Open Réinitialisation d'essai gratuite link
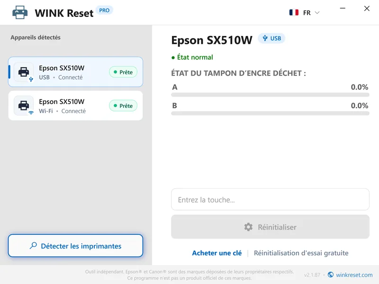Screen dimensions: 379x284 tap(301, 253)
